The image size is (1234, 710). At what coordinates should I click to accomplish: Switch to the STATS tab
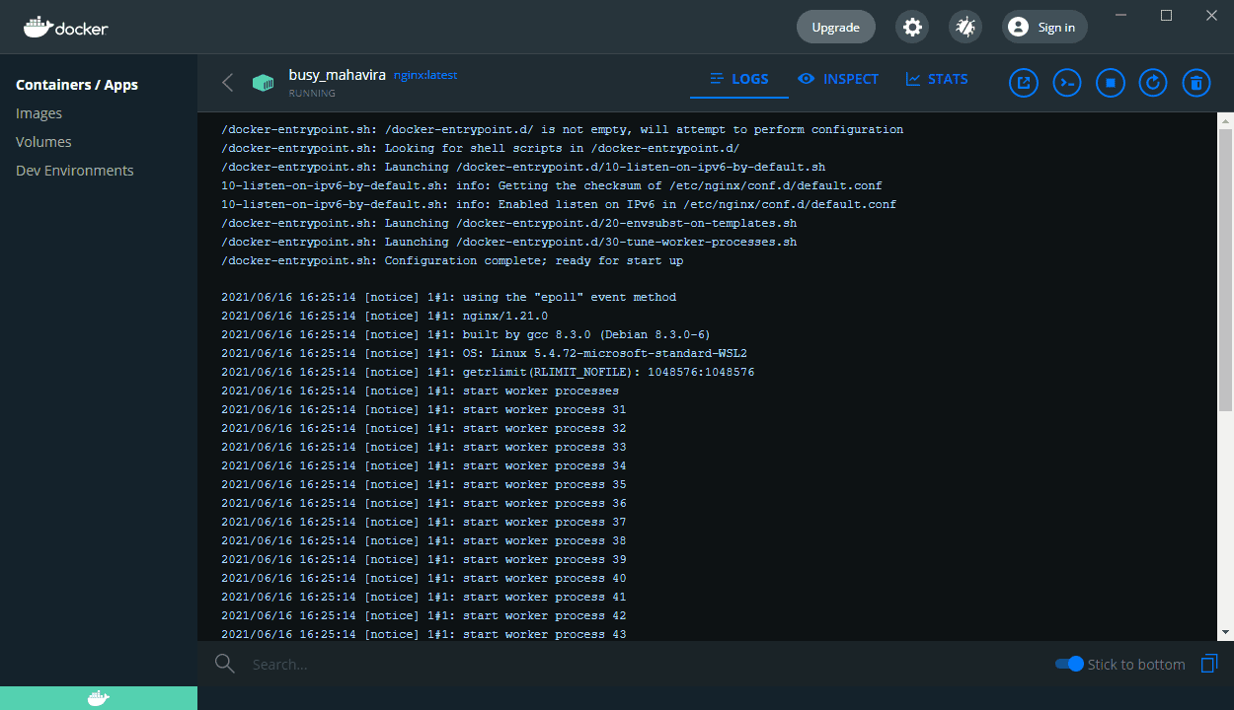click(x=936, y=79)
